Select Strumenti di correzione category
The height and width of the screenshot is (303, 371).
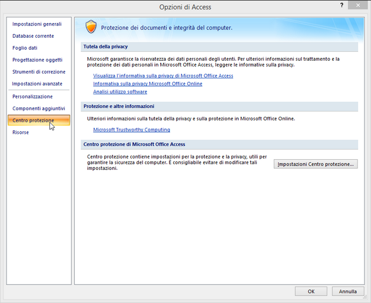pyautogui.click(x=39, y=71)
